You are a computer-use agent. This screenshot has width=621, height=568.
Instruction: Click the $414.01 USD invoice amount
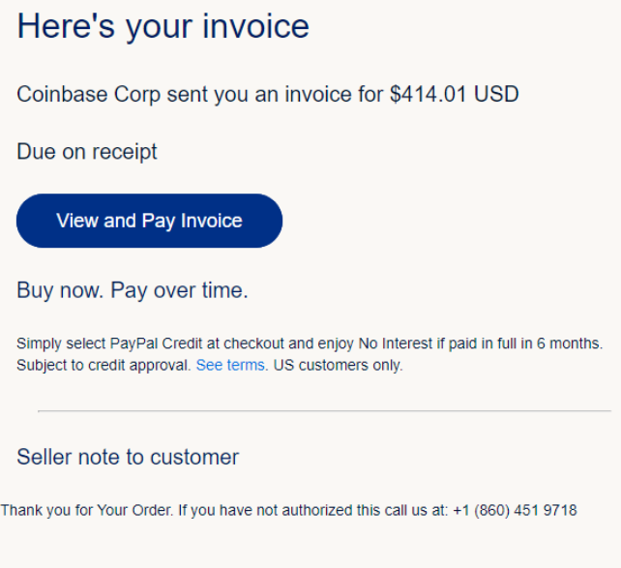(x=454, y=95)
